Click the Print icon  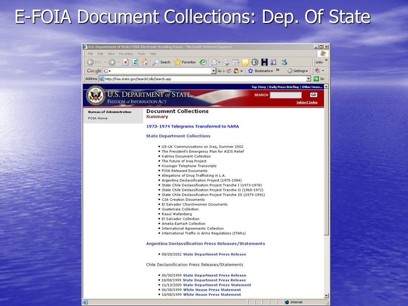226,62
